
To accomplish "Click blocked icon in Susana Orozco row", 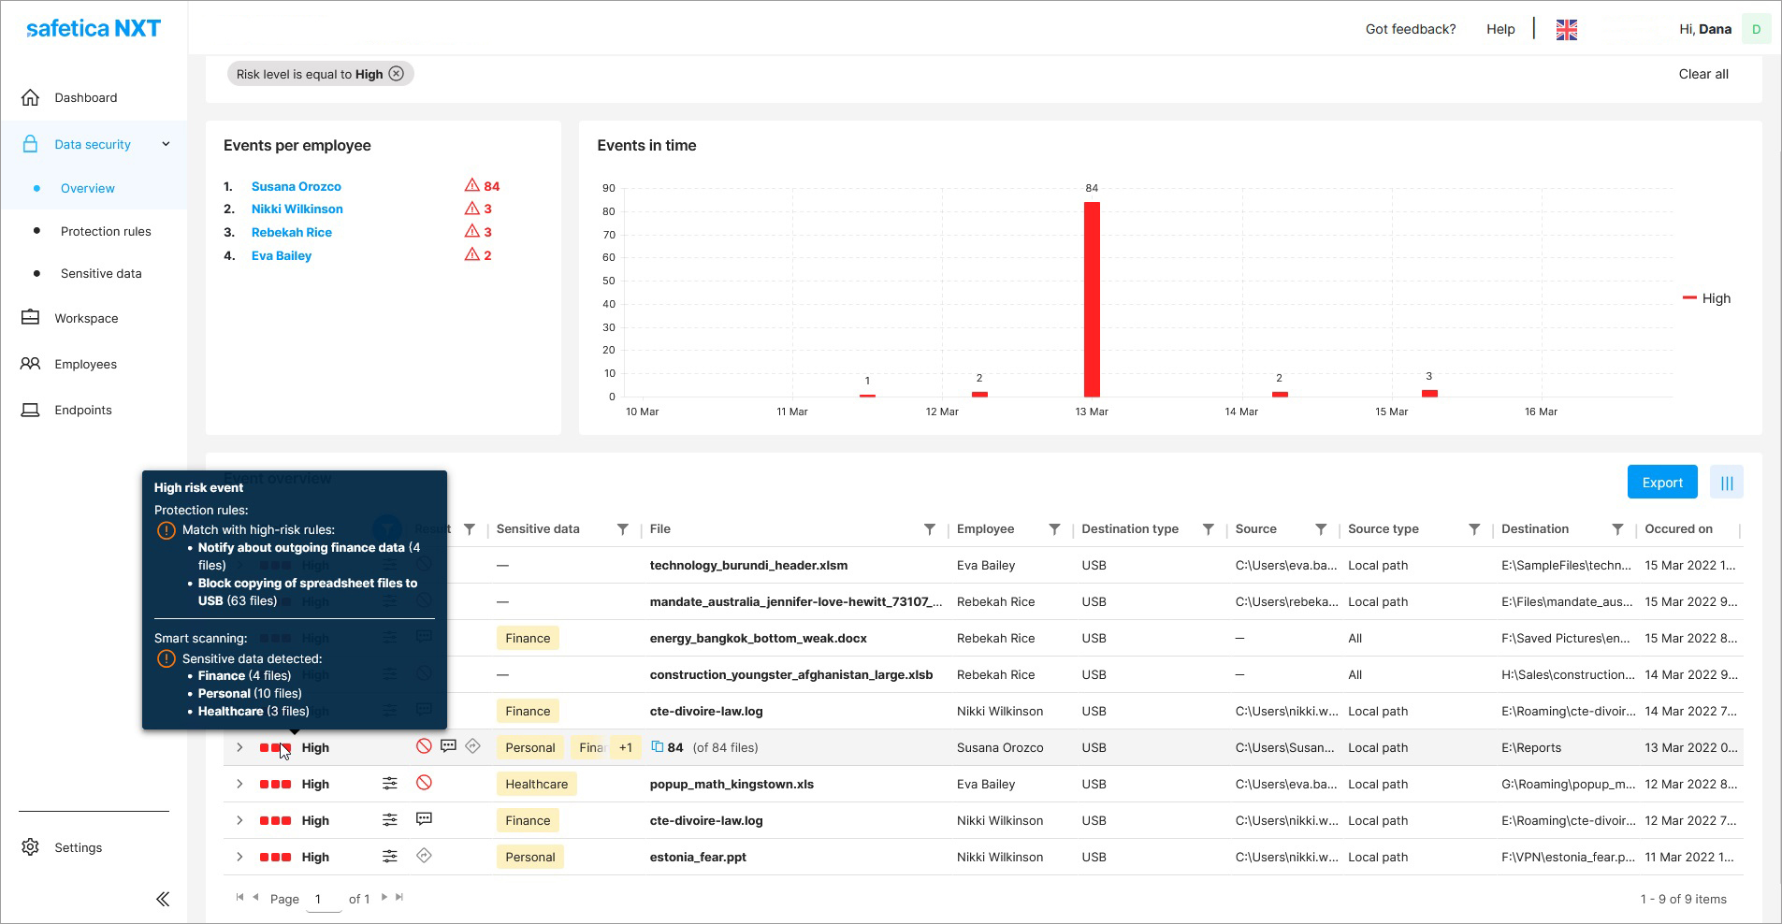I will tap(424, 746).
